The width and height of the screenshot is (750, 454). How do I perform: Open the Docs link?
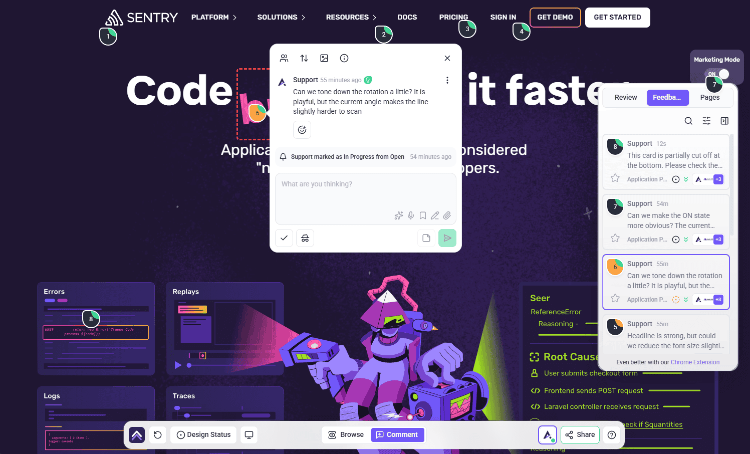click(407, 17)
